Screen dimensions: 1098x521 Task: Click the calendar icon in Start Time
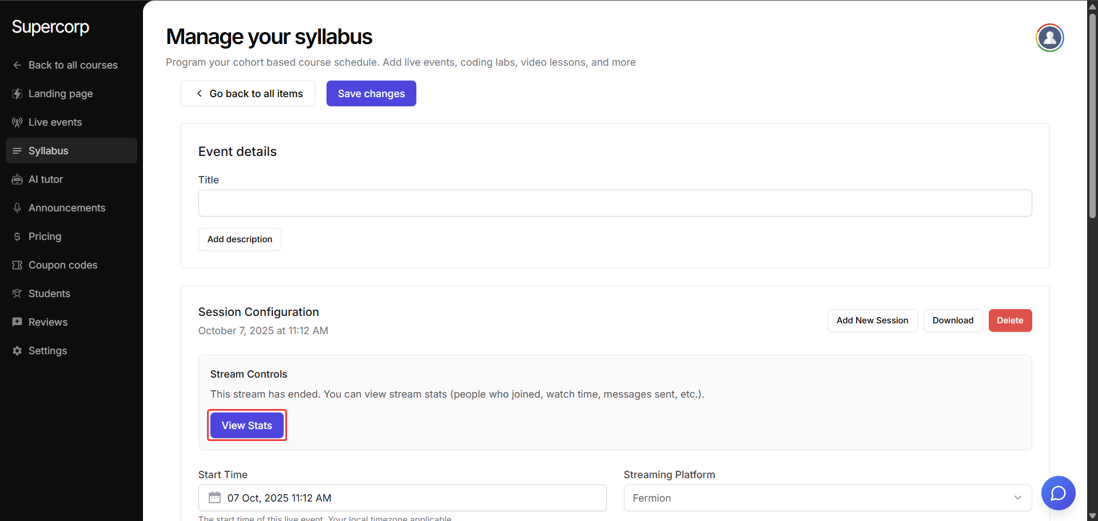pyautogui.click(x=214, y=498)
